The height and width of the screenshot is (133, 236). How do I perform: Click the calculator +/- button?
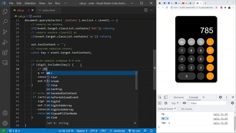click(191, 42)
